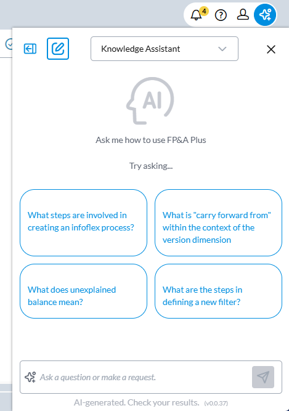Toggle the blue AI sparkle assistant button
The image size is (289, 411).
coord(265,15)
